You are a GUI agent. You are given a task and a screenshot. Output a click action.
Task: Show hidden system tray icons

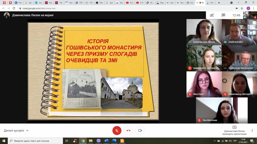click(x=215, y=141)
